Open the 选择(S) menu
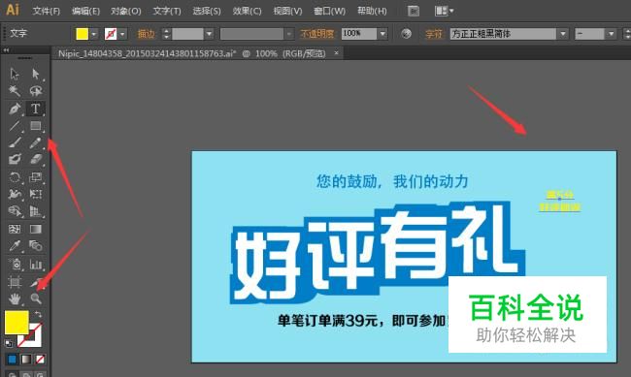 (x=207, y=11)
